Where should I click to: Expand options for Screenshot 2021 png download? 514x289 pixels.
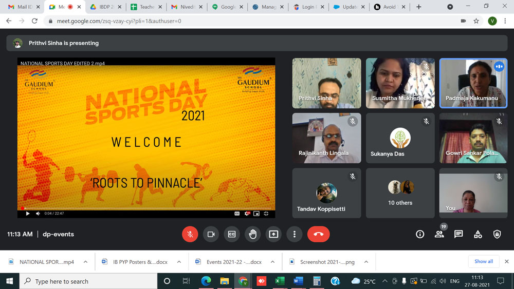tap(366, 262)
